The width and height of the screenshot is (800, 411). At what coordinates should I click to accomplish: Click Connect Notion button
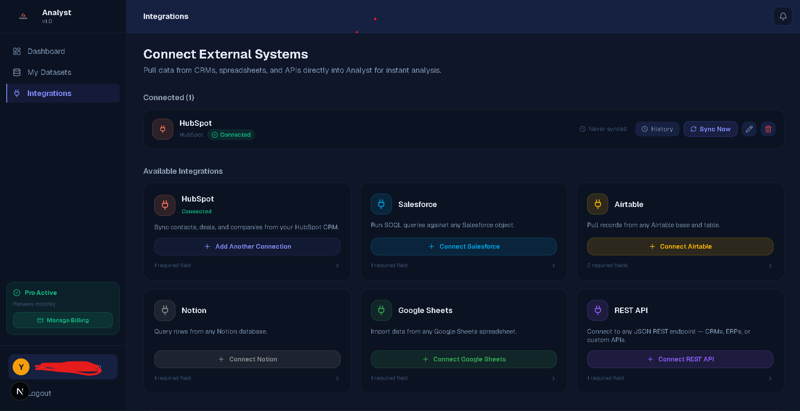coord(247,359)
